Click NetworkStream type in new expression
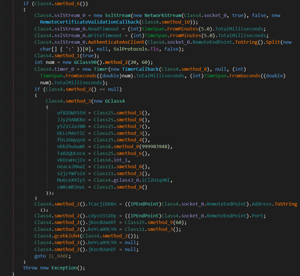This screenshot has width=300, height=276. coord(163,15)
